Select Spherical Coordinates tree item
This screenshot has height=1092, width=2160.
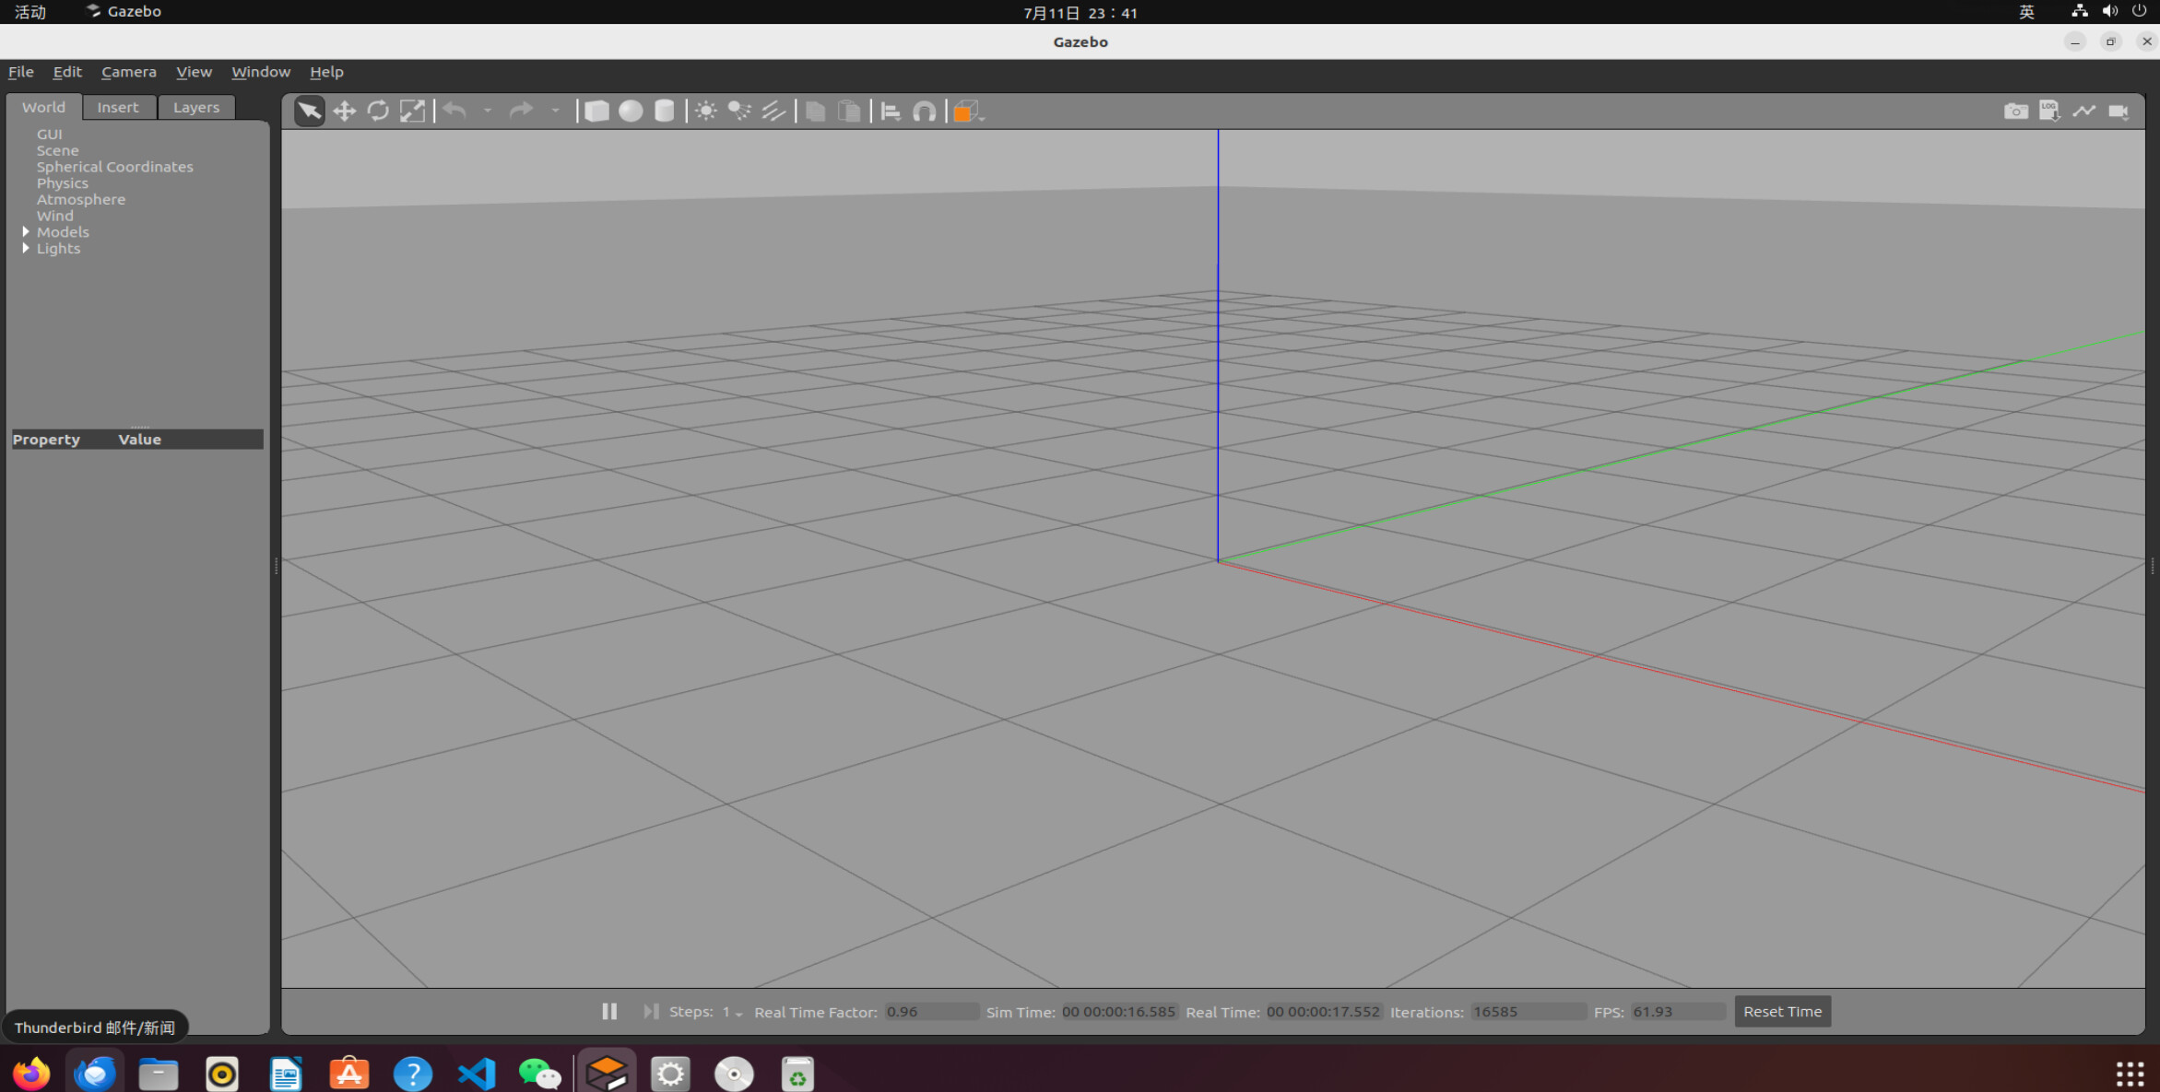coord(115,167)
